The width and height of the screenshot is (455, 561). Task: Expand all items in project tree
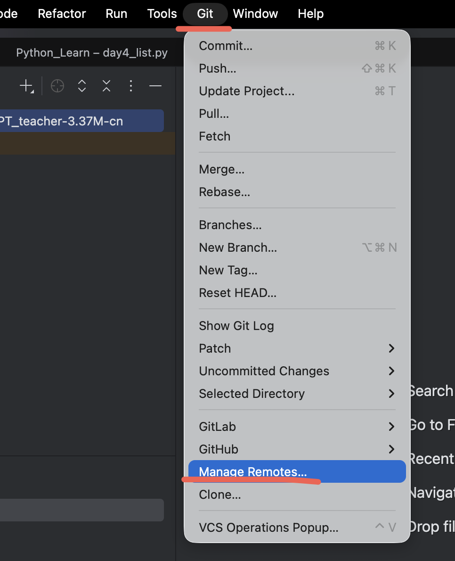coord(82,86)
